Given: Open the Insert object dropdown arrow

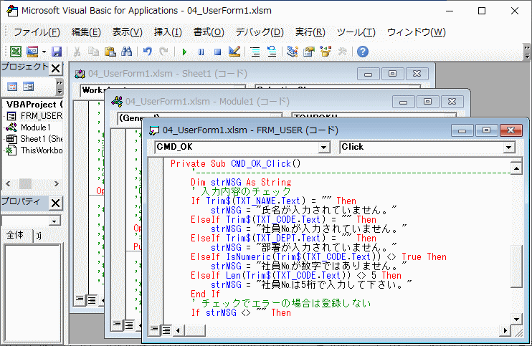Looking at the screenshot, I should pyautogui.click(x=44, y=52).
